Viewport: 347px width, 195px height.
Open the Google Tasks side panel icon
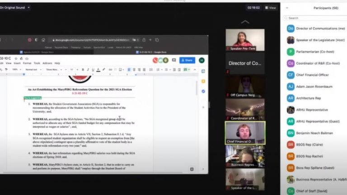click(x=203, y=91)
